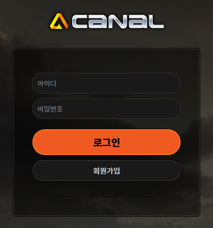This screenshot has width=213, height=228.
Task: Click the orange triangle Canal logo icon
Action: pyautogui.click(x=59, y=21)
